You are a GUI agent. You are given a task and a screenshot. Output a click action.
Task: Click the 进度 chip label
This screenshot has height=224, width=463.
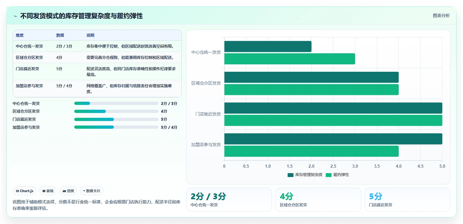click(70, 191)
